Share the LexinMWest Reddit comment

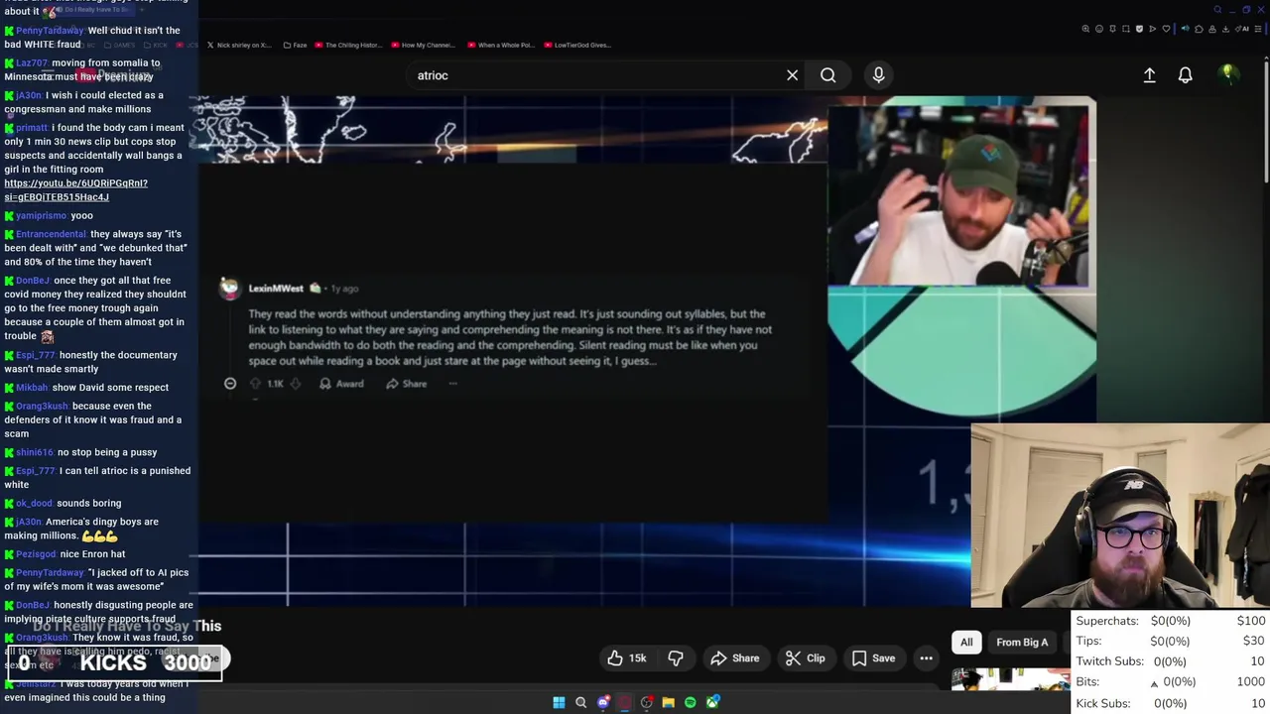tap(406, 384)
